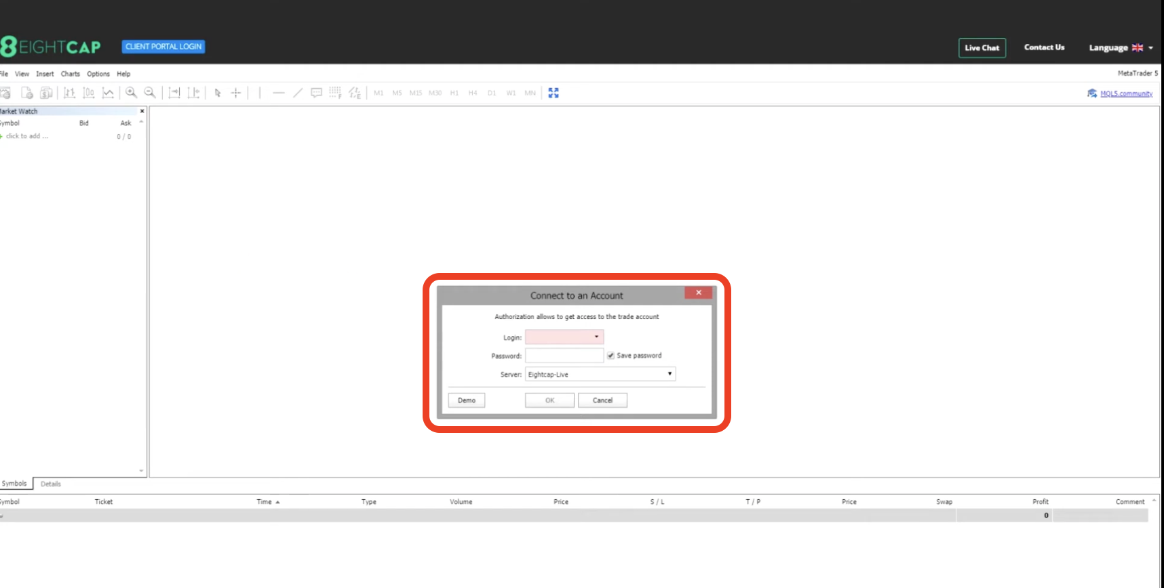Switch to the Details tab

[x=51, y=484]
